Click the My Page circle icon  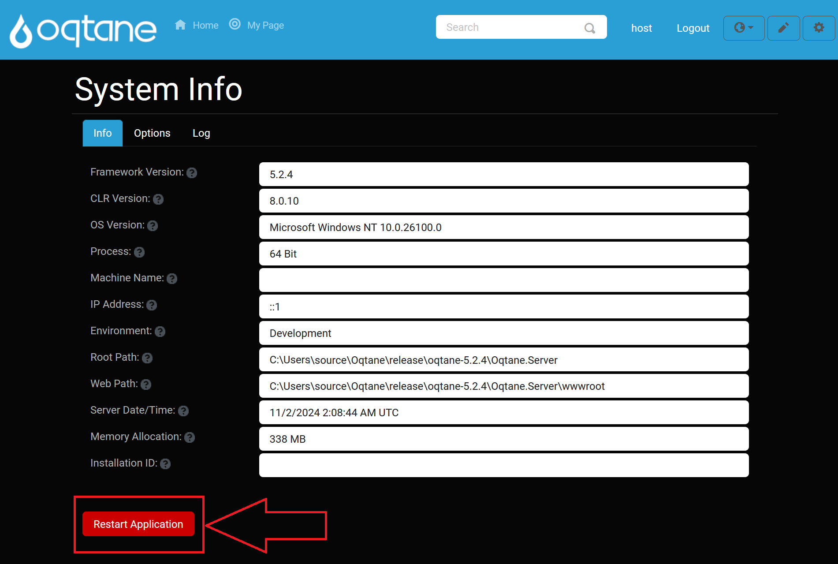[235, 24]
